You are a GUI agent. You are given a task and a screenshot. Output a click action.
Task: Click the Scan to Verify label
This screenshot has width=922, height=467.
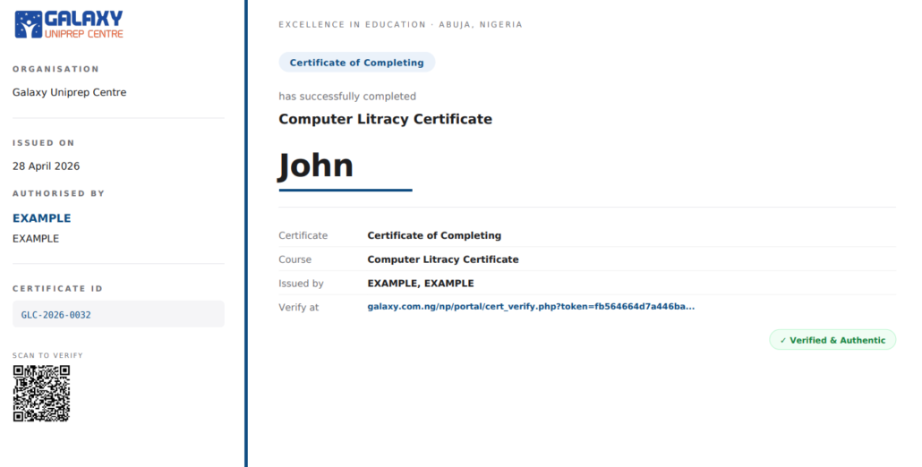tap(47, 356)
